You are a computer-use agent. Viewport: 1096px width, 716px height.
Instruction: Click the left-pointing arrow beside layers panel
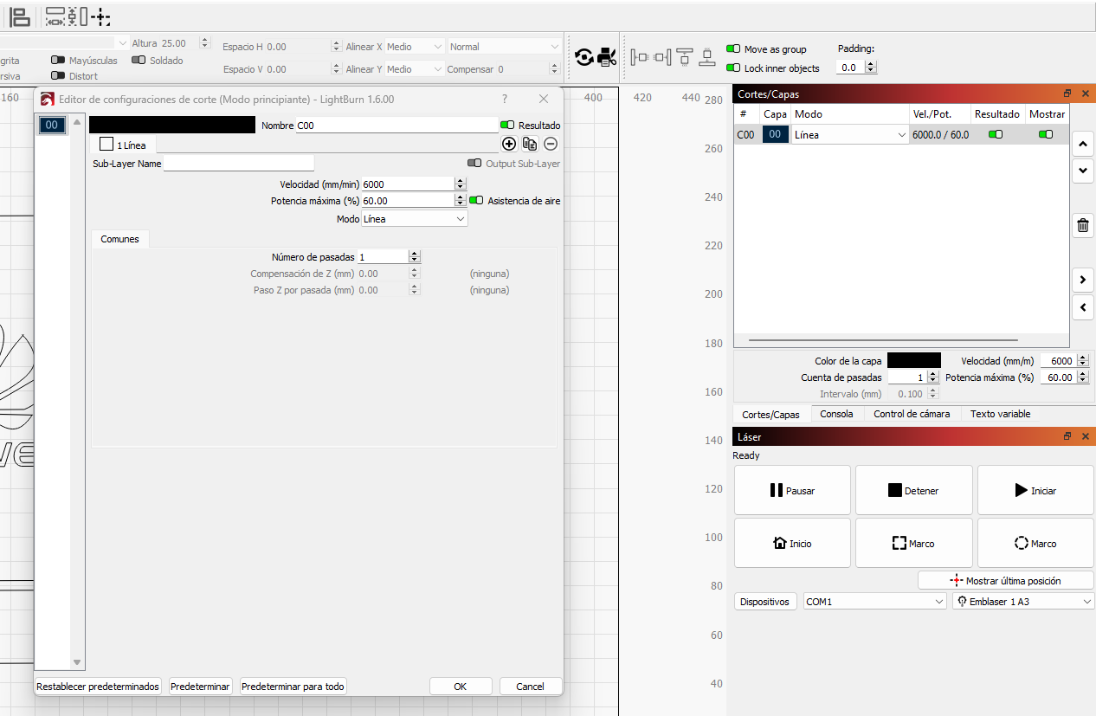pos(1083,307)
